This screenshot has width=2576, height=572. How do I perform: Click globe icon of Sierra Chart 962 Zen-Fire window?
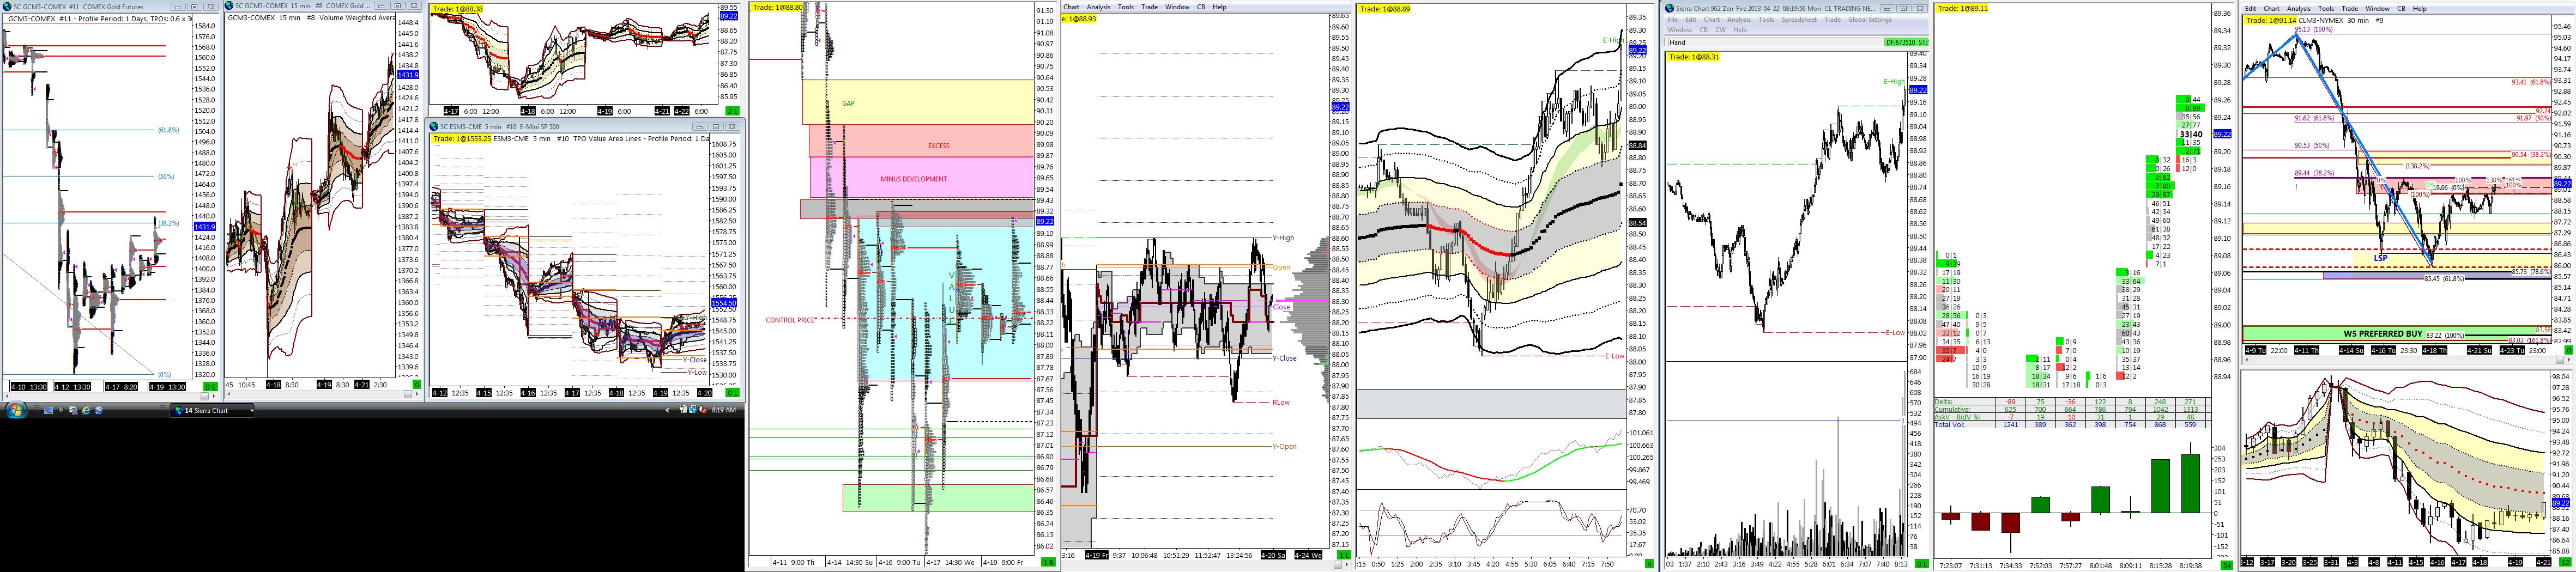(1670, 8)
